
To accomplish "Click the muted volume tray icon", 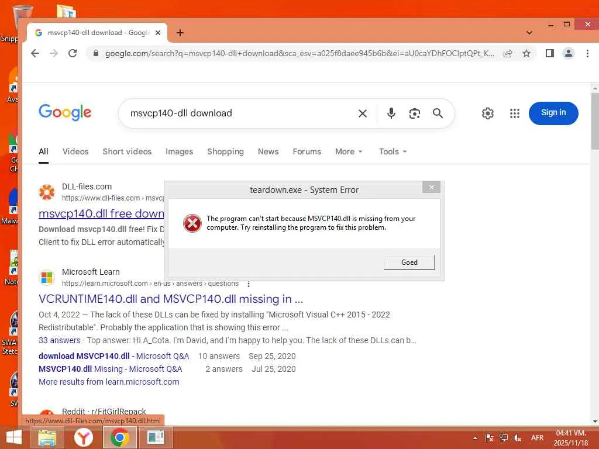I will (x=518, y=438).
